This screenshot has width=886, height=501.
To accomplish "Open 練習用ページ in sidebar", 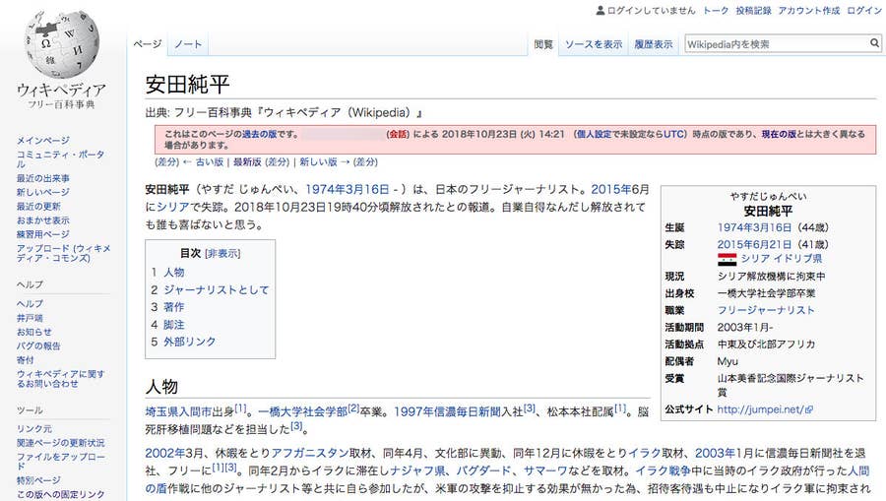I will pos(43,234).
